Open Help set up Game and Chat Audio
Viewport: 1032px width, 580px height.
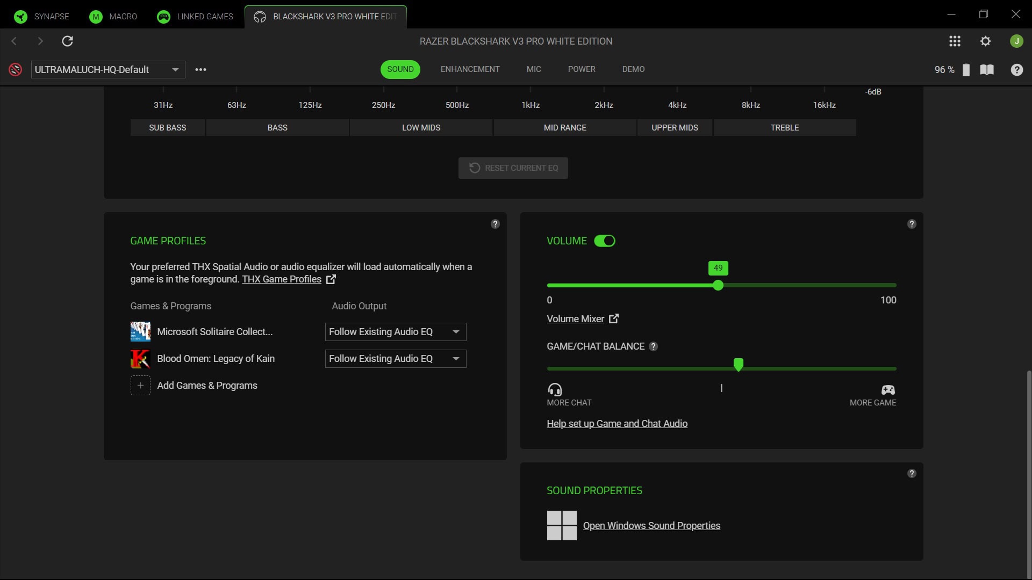(617, 424)
